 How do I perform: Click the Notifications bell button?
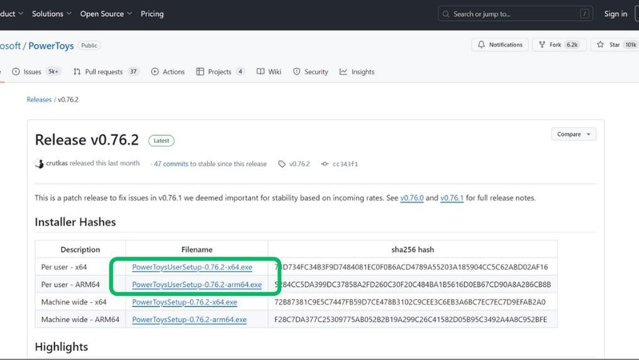[500, 45]
